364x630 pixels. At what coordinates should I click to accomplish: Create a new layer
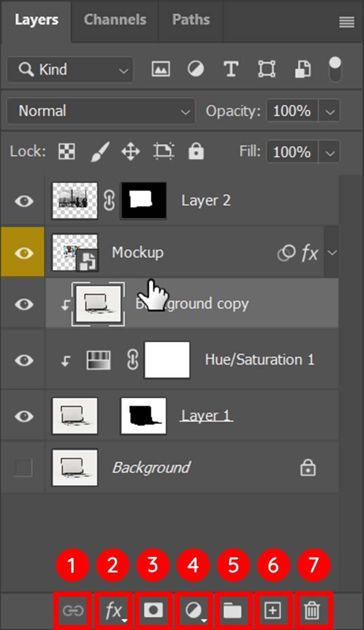pos(272,611)
